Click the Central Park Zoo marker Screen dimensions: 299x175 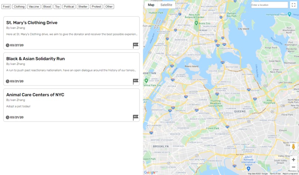(x=146, y=80)
